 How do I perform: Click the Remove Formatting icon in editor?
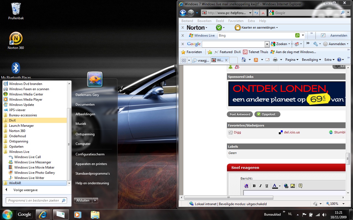point(246,186)
